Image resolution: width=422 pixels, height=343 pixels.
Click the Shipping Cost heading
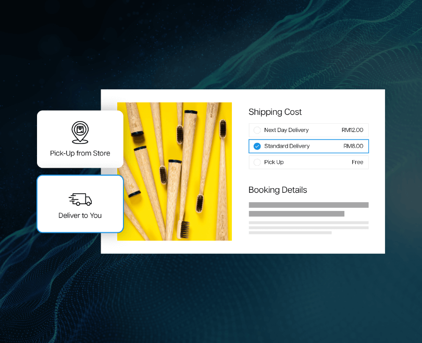275,112
